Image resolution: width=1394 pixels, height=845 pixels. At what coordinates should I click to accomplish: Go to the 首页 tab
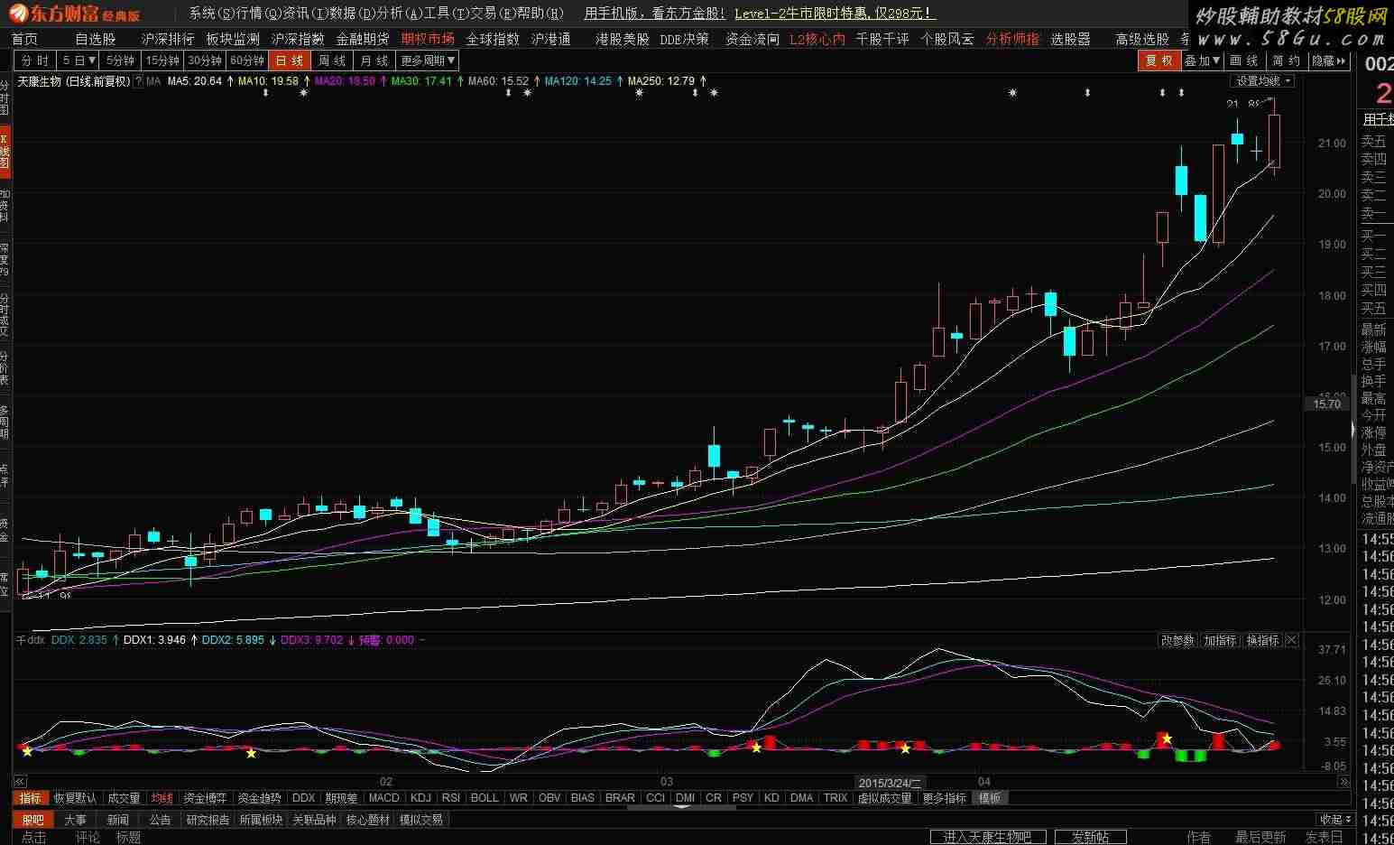coord(24,39)
